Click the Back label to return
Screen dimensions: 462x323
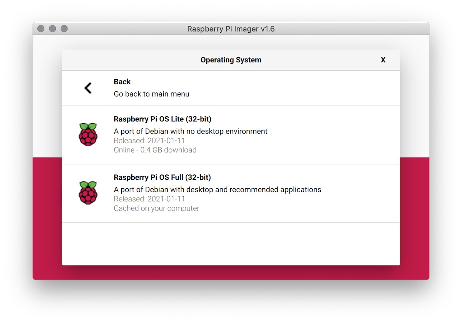[122, 82]
